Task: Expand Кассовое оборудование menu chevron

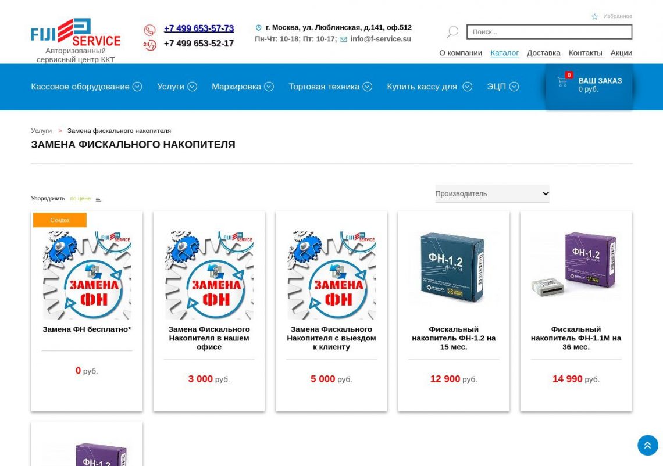Action: 137,87
